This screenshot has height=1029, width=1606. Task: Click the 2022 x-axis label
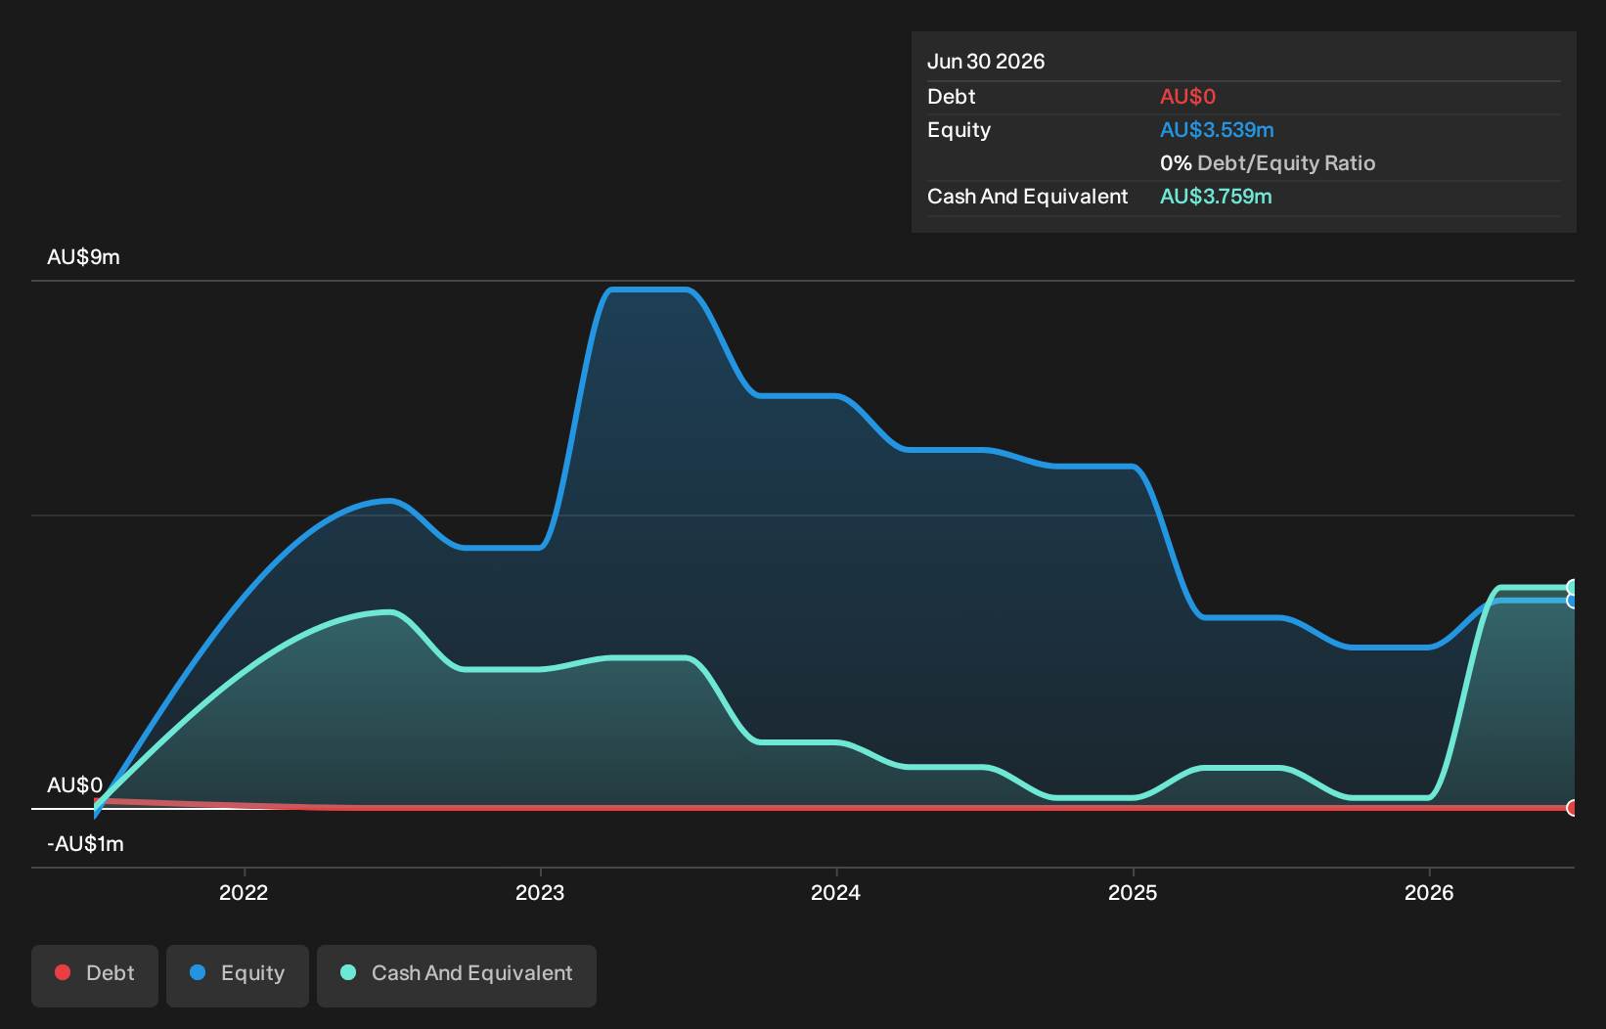point(244,892)
